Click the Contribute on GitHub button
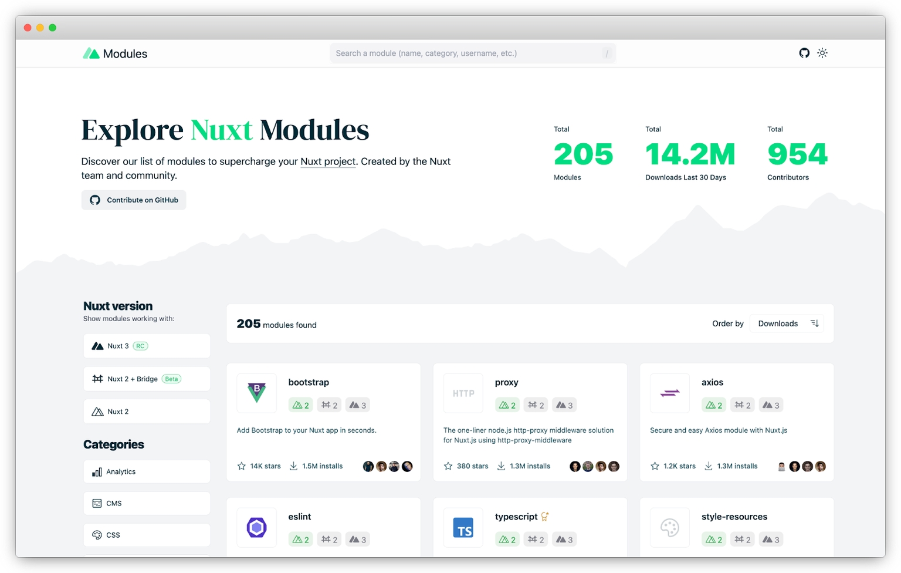Image resolution: width=901 pixels, height=573 pixels. (x=134, y=200)
